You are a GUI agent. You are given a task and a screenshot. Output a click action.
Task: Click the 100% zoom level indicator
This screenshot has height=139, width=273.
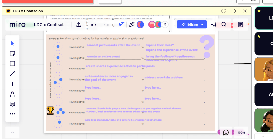pos(241,132)
